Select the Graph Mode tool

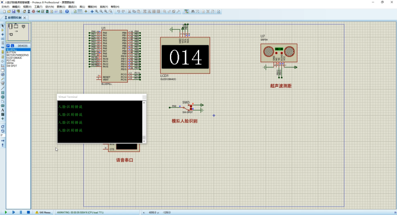[2, 65]
